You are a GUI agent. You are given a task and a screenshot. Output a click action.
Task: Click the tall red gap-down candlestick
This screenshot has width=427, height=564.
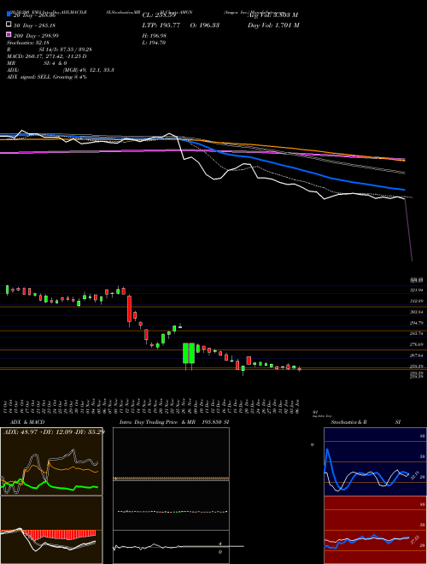[x=130, y=308]
